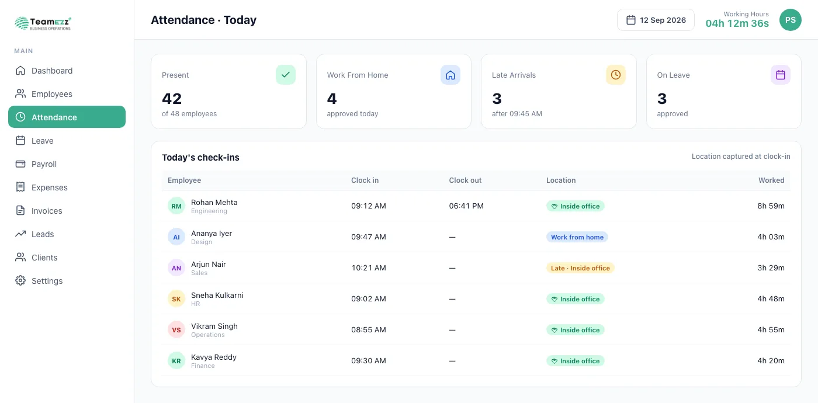Click the KR avatar for Kavya Reddy
This screenshot has height=403, width=818.
click(176, 361)
